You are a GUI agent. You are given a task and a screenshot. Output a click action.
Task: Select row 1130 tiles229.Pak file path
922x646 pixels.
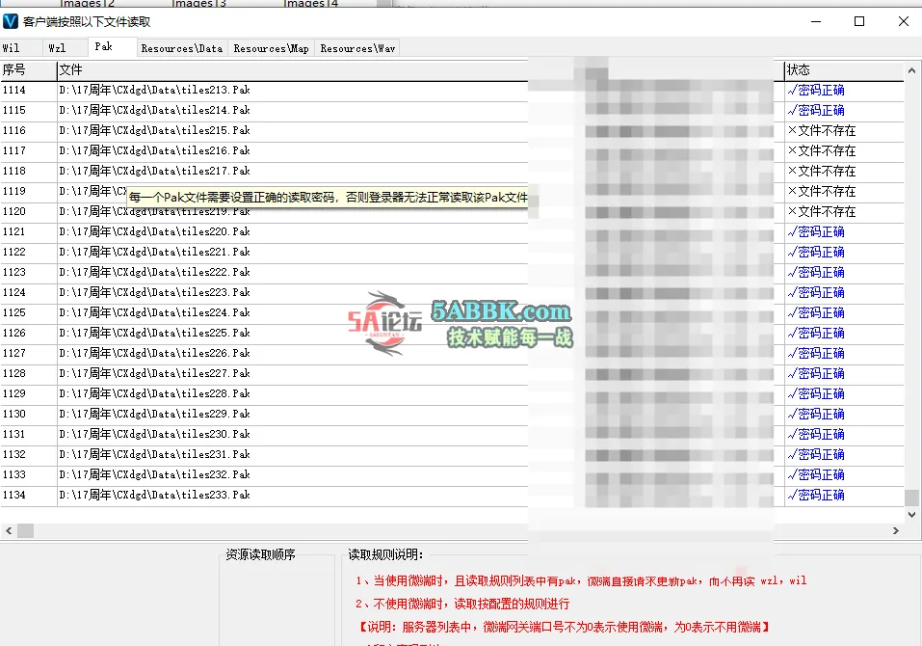tap(155, 414)
